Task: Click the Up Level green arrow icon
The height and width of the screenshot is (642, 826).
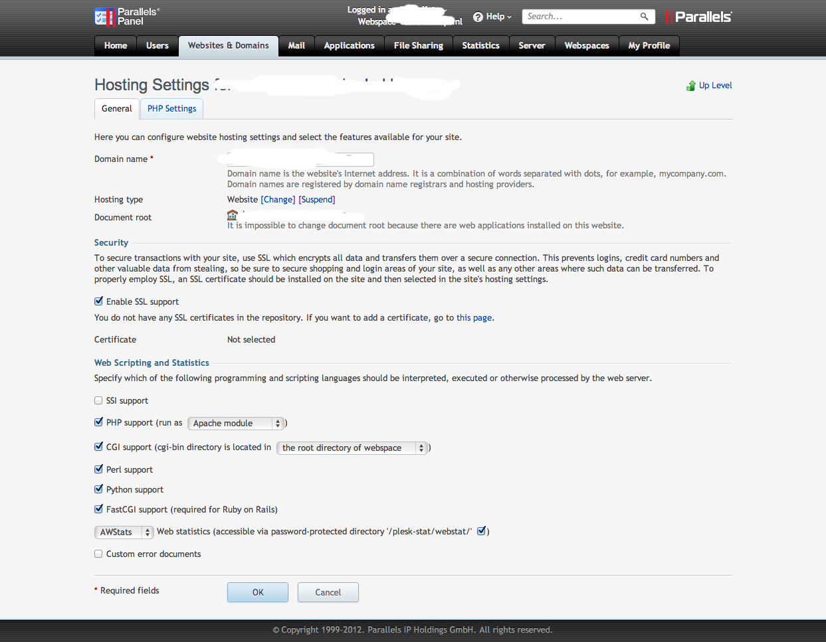Action: tap(691, 86)
